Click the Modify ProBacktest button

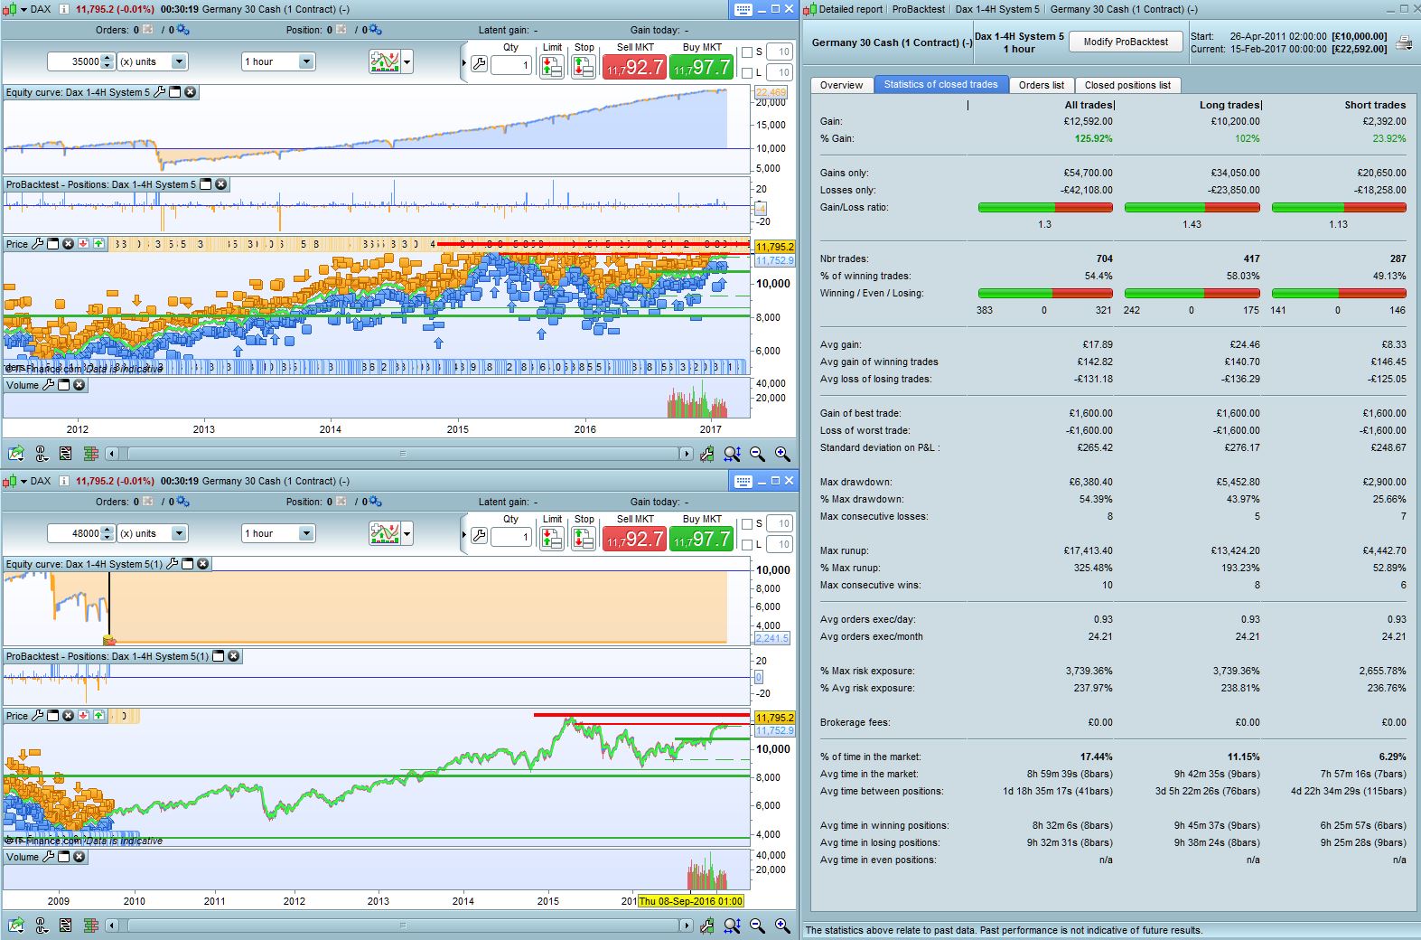1126,42
